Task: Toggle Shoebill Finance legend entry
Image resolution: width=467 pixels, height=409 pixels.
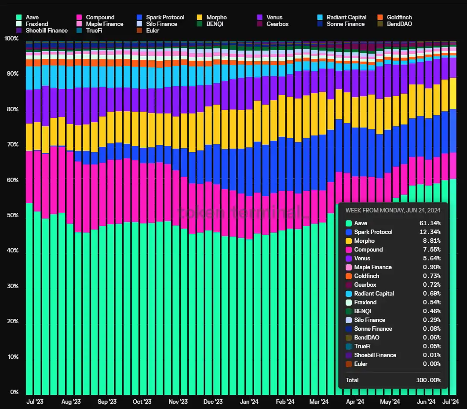Action: [x=42, y=30]
